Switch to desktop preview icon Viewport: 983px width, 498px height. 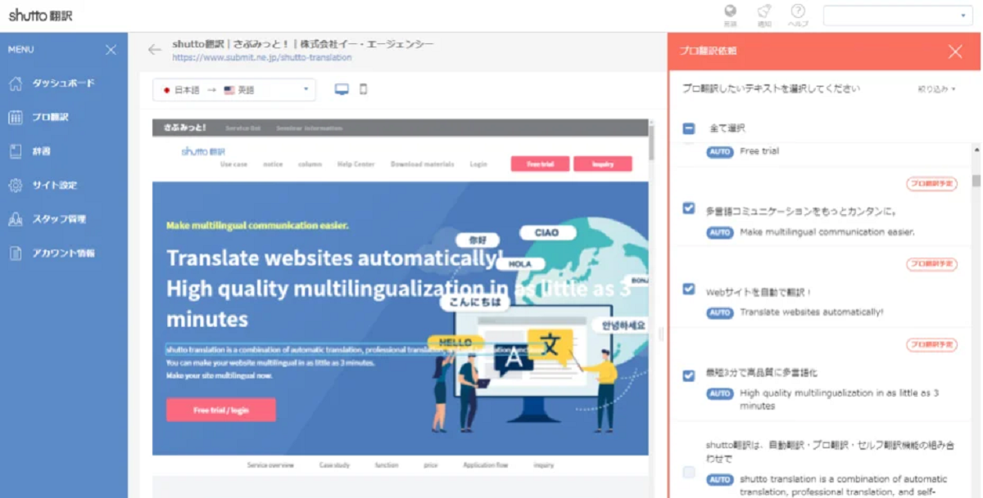click(342, 90)
